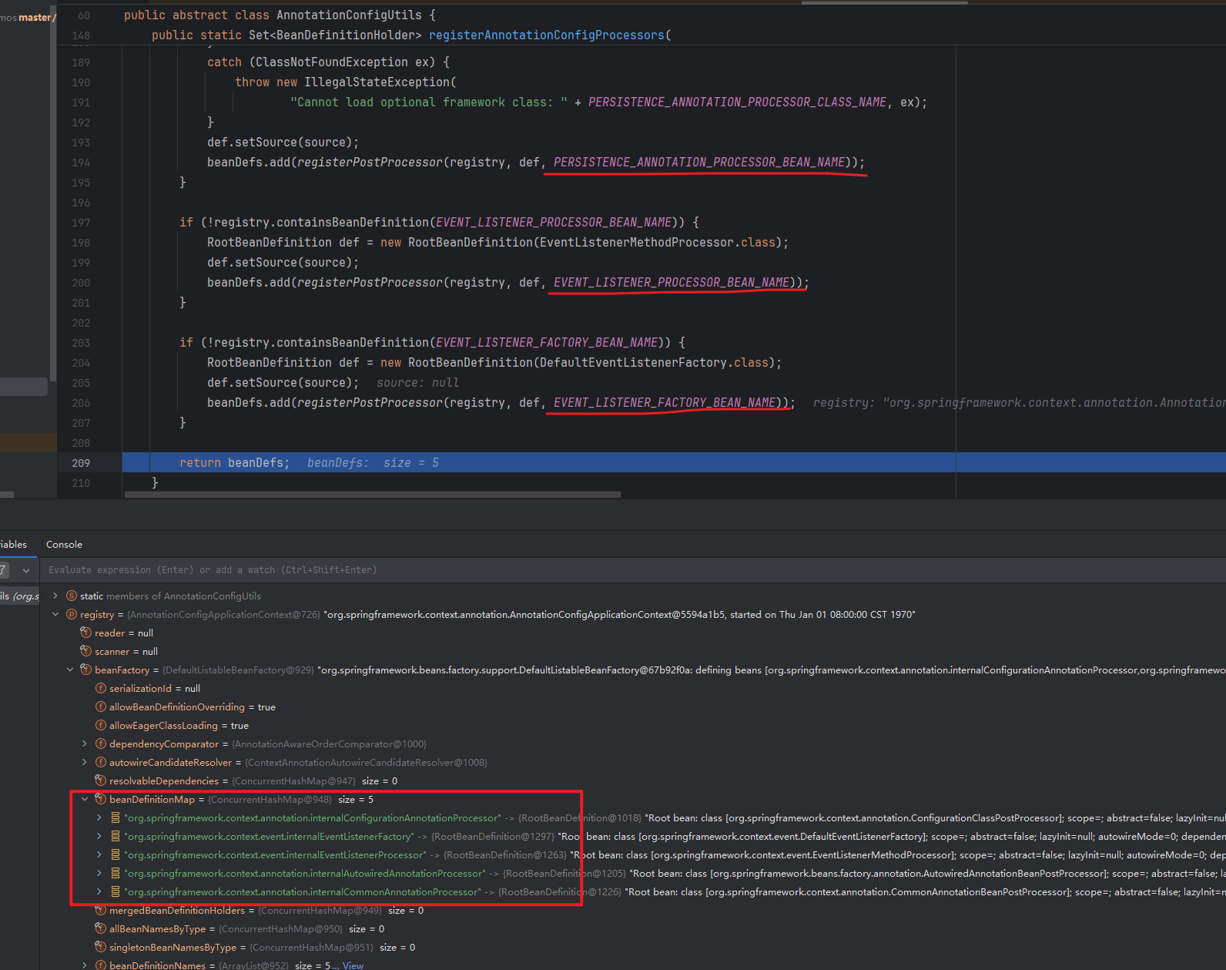
Task: Click the beanFactory field icon
Action: coord(86,670)
